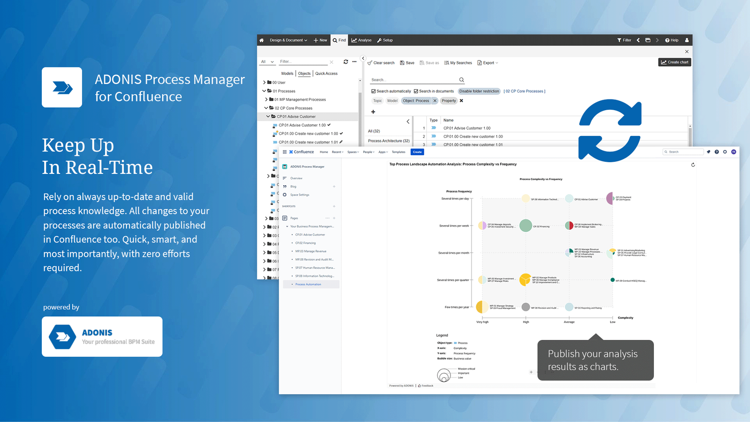750x422 pixels.
Task: Remove the Object: Process filter chip
Action: (435, 101)
